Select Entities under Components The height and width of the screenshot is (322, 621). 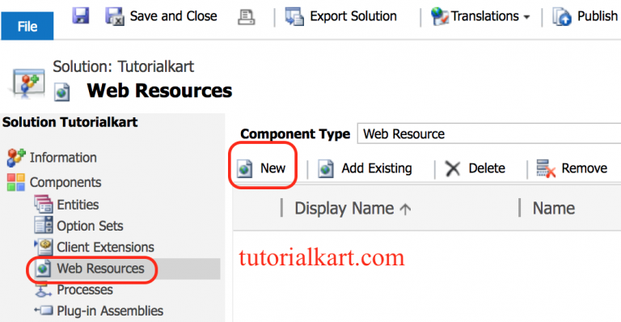pyautogui.click(x=78, y=205)
